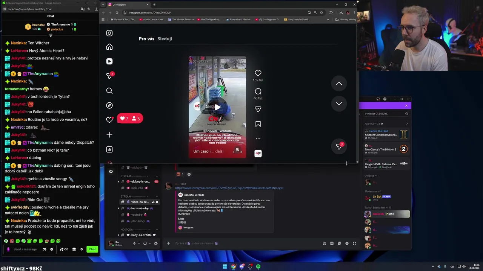Toggle Discord microphone mute
The width and height of the screenshot is (483, 271).
point(134,244)
